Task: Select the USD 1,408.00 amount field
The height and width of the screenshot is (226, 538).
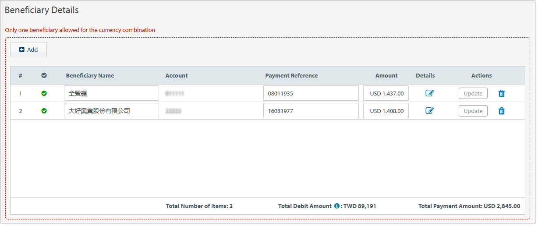Action: pos(386,111)
